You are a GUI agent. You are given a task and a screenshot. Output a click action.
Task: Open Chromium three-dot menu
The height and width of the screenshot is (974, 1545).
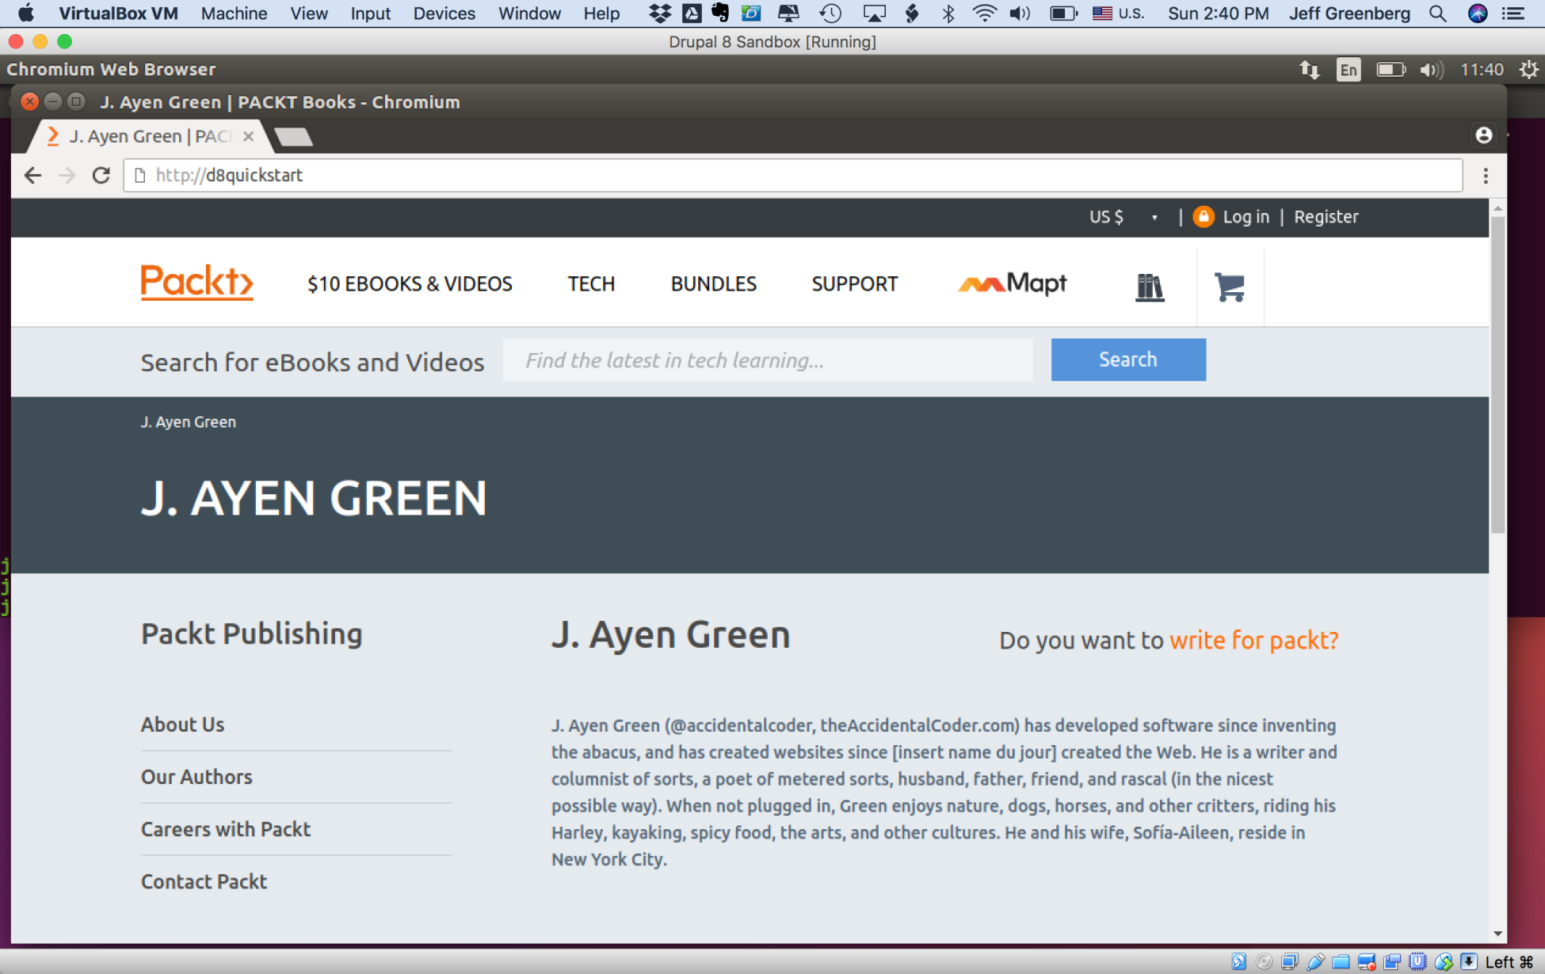(x=1486, y=176)
